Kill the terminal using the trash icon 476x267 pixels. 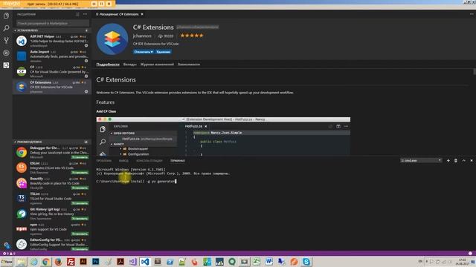click(456, 160)
